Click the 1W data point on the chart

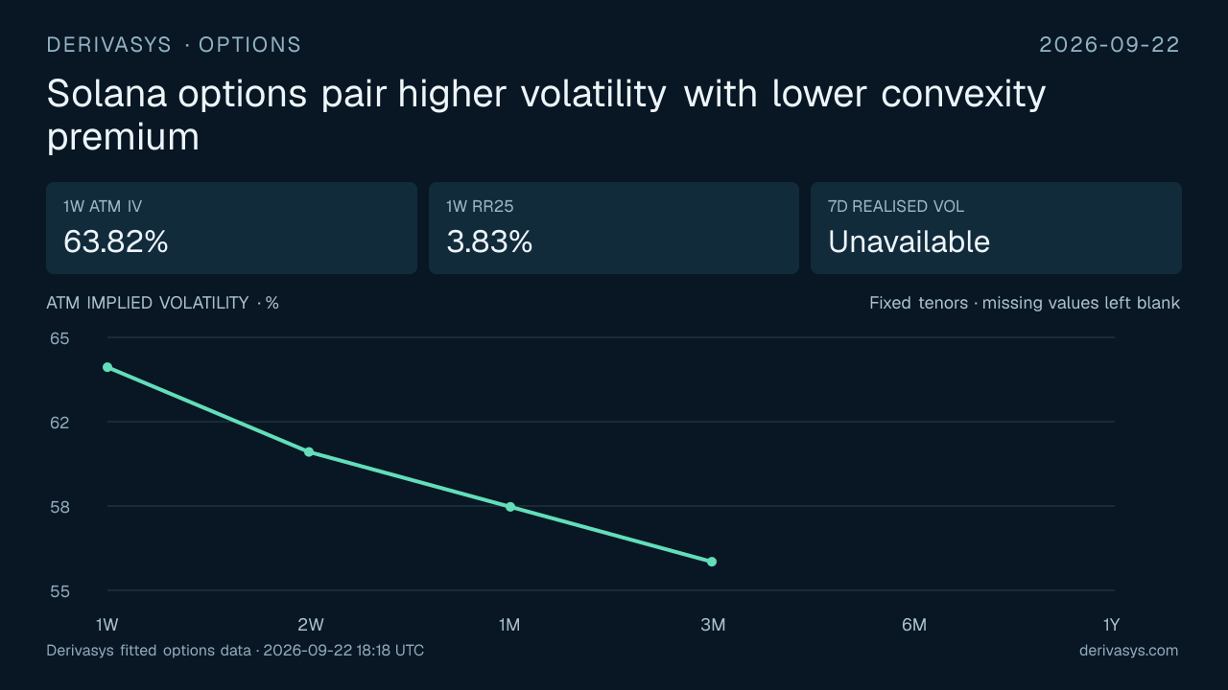[x=107, y=367]
